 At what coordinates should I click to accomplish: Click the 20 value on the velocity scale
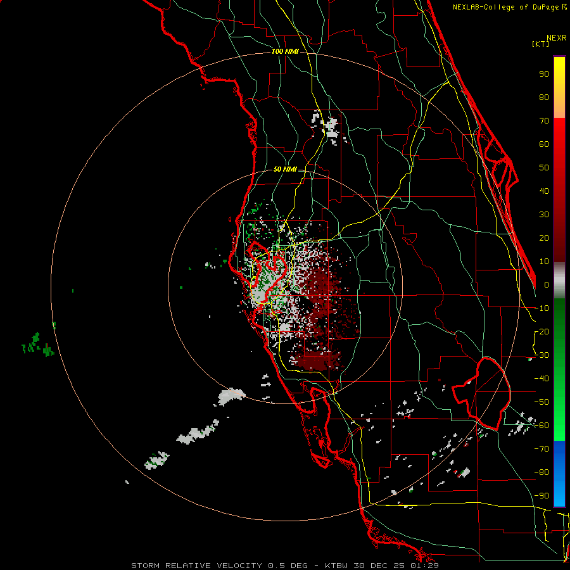(x=544, y=237)
